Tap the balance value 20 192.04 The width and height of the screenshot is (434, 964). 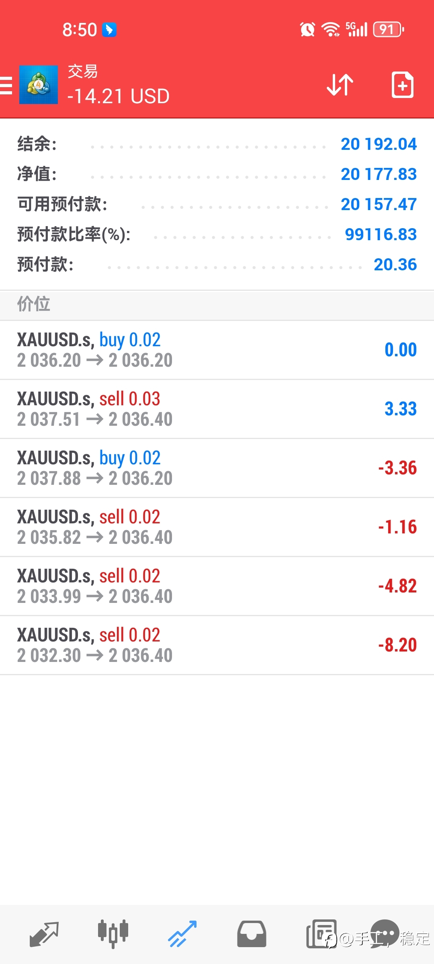click(x=379, y=144)
